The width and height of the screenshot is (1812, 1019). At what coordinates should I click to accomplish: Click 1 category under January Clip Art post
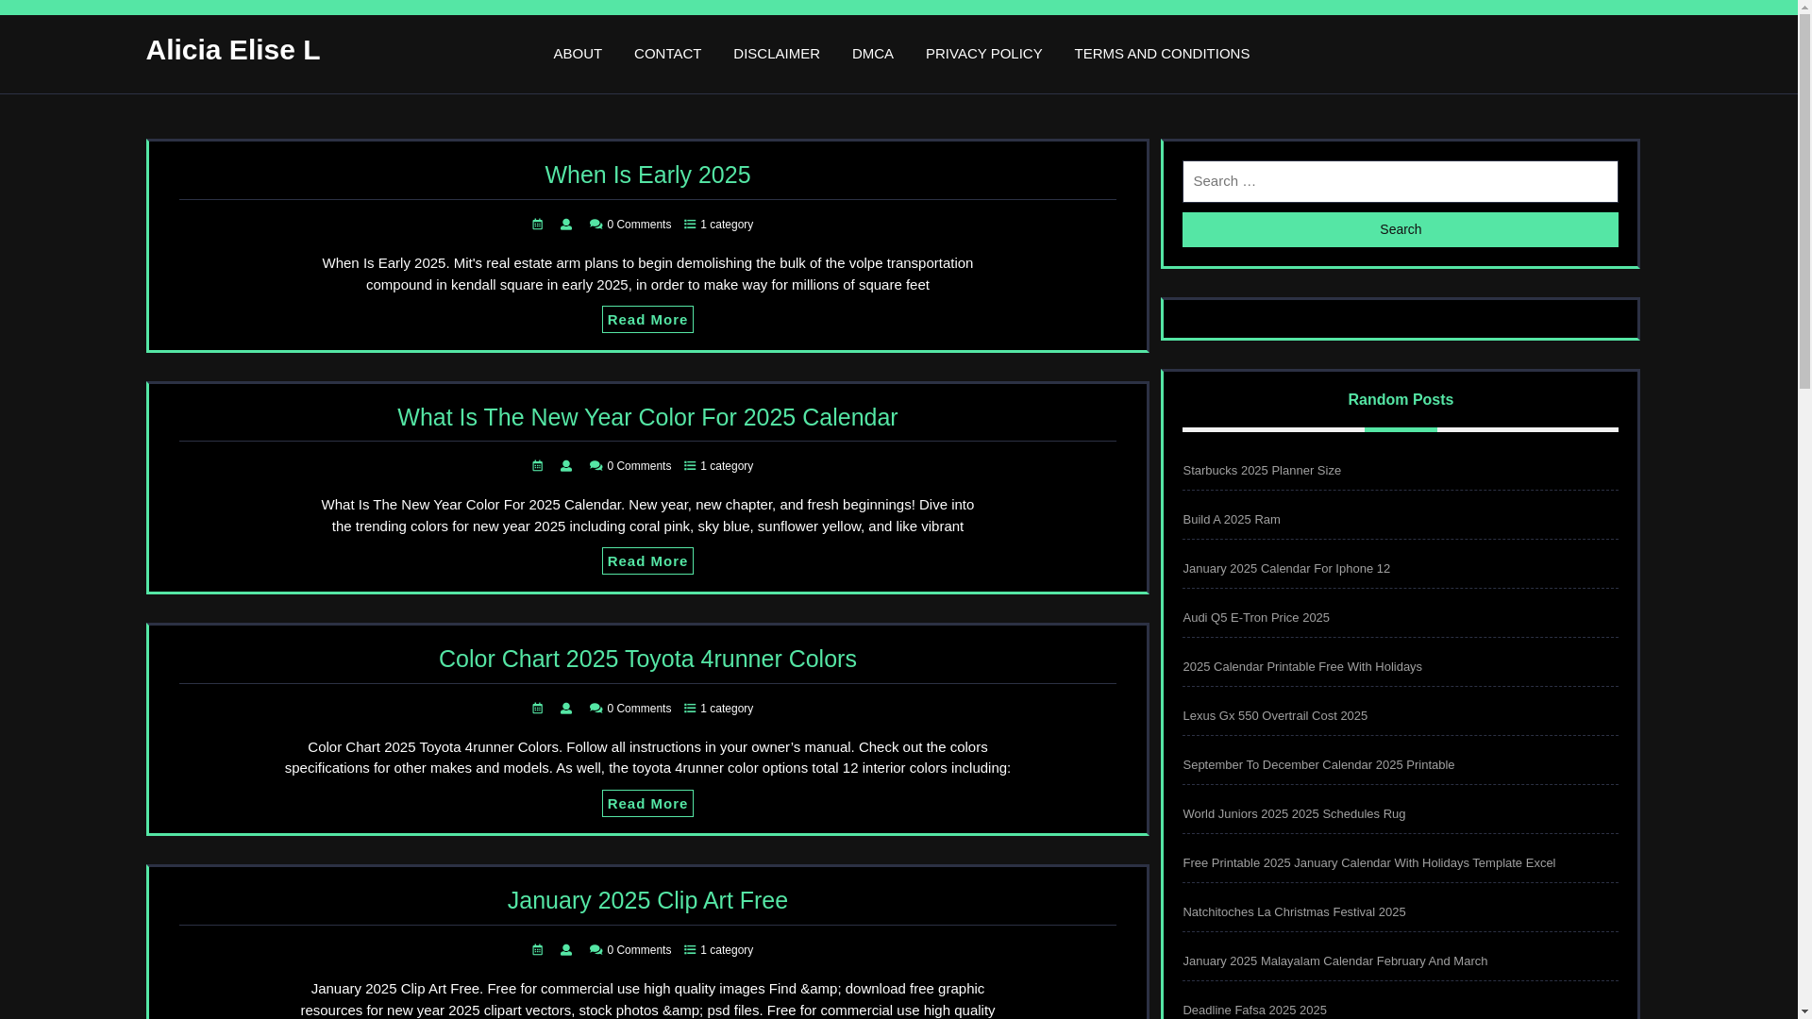coord(727,950)
